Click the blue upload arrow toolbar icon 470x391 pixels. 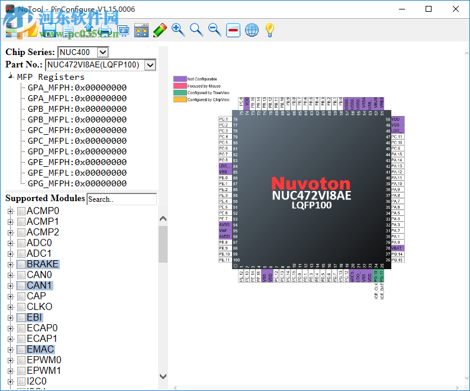88,30
